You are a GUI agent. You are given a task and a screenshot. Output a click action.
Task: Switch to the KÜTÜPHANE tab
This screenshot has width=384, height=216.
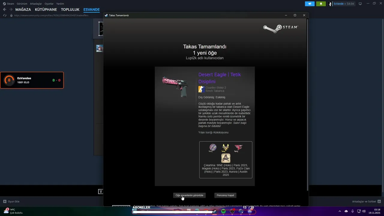(46, 10)
